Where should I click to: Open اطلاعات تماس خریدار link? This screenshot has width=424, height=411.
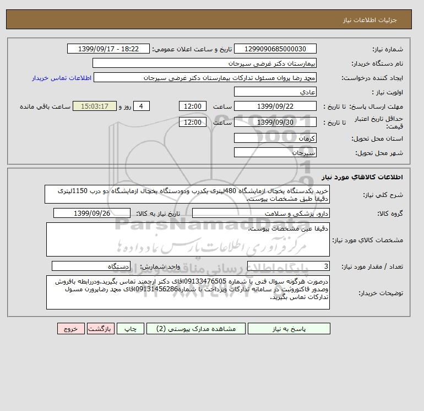click(x=62, y=78)
